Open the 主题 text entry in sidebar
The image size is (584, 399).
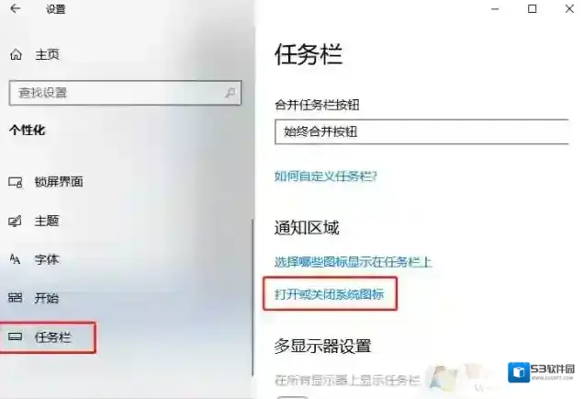click(x=47, y=221)
